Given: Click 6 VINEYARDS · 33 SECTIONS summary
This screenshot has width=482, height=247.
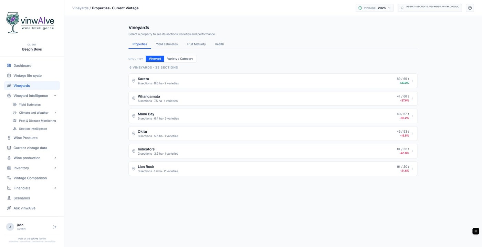Looking at the screenshot, I should pos(154,68).
